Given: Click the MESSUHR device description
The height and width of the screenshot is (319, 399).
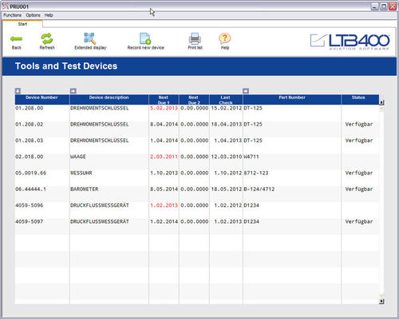Looking at the screenshot, I should (x=81, y=173).
